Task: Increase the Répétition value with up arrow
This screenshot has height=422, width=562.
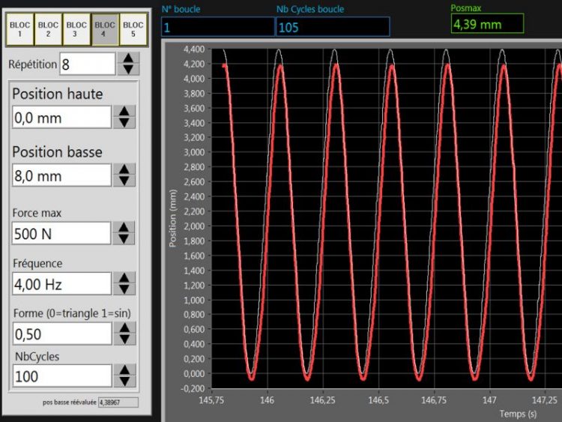Action: (128, 58)
